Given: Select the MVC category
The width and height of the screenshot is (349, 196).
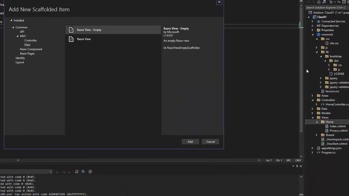Looking at the screenshot, I should (23, 36).
